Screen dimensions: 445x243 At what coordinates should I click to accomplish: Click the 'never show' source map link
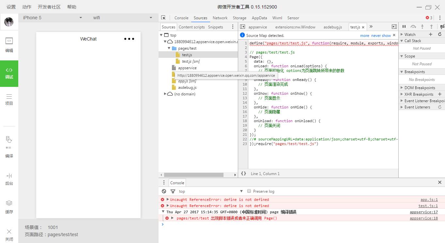[381, 36]
